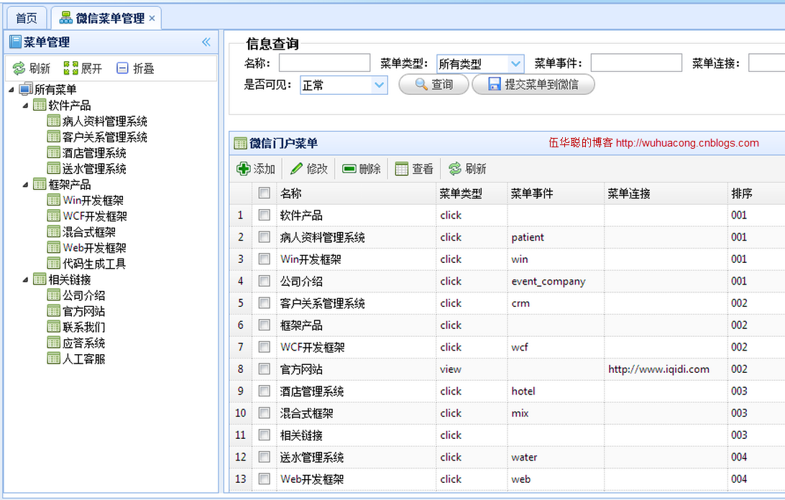Select WCF开发框架 in the tree
Image resolution: width=785 pixels, height=500 pixels.
pos(95,216)
